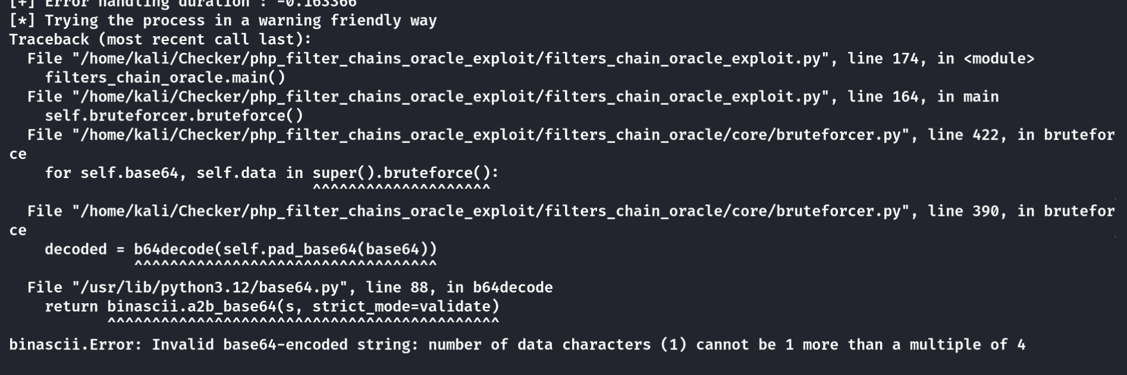Click the 'return binascii.a2b_base64' code line
Screen dimensions: 1127x375
coord(272,307)
